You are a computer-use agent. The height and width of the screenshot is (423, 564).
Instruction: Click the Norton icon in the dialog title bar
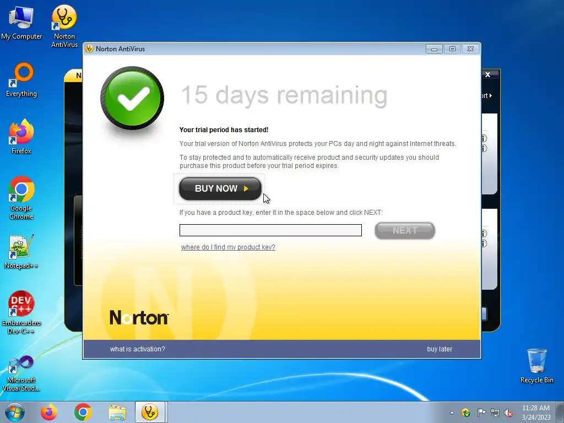click(89, 48)
